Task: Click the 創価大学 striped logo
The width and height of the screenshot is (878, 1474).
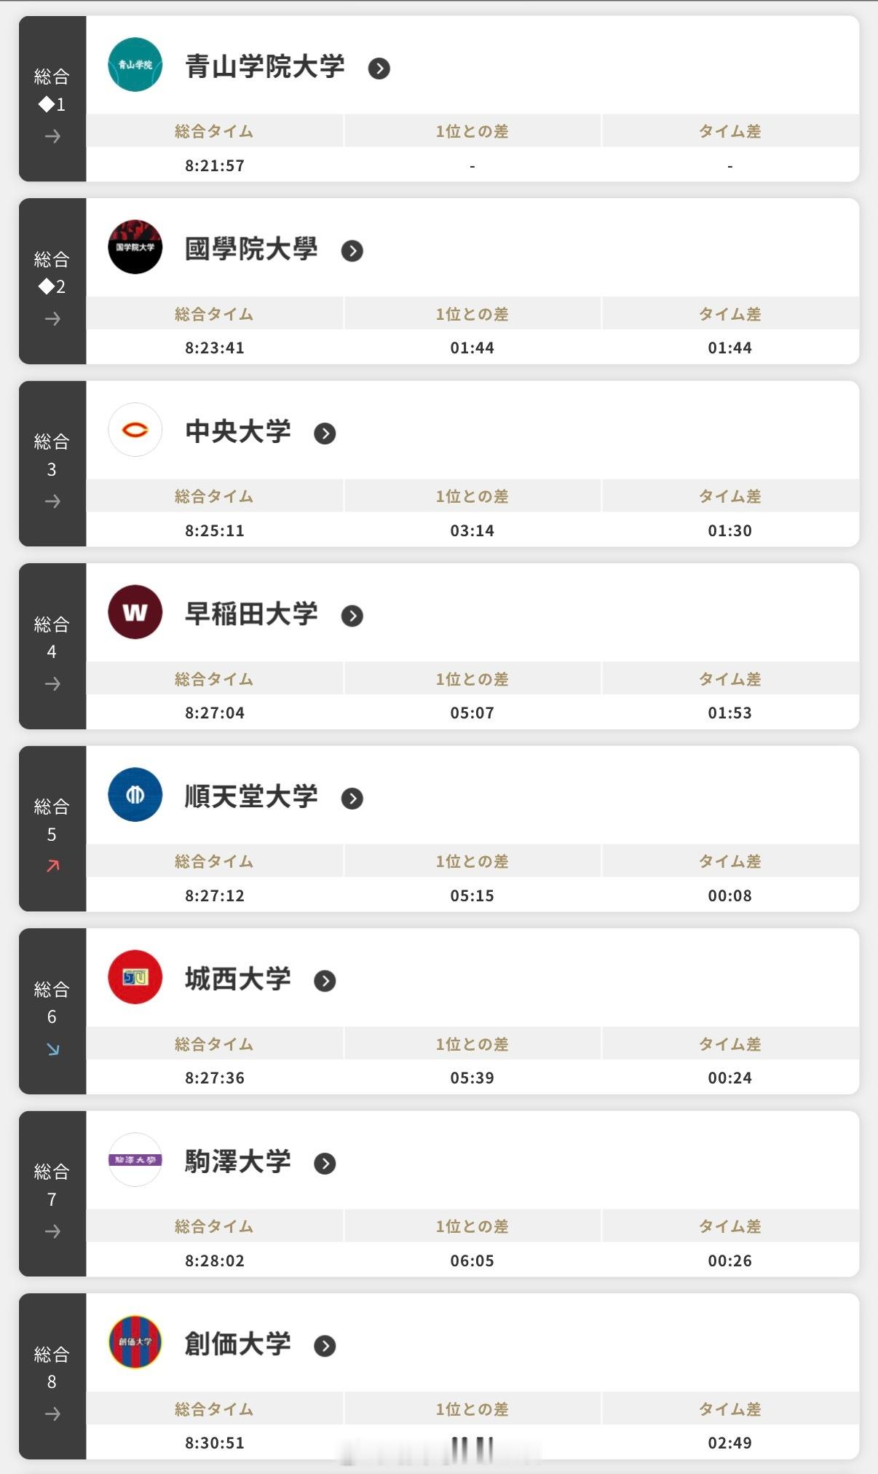Action: pos(135,1342)
